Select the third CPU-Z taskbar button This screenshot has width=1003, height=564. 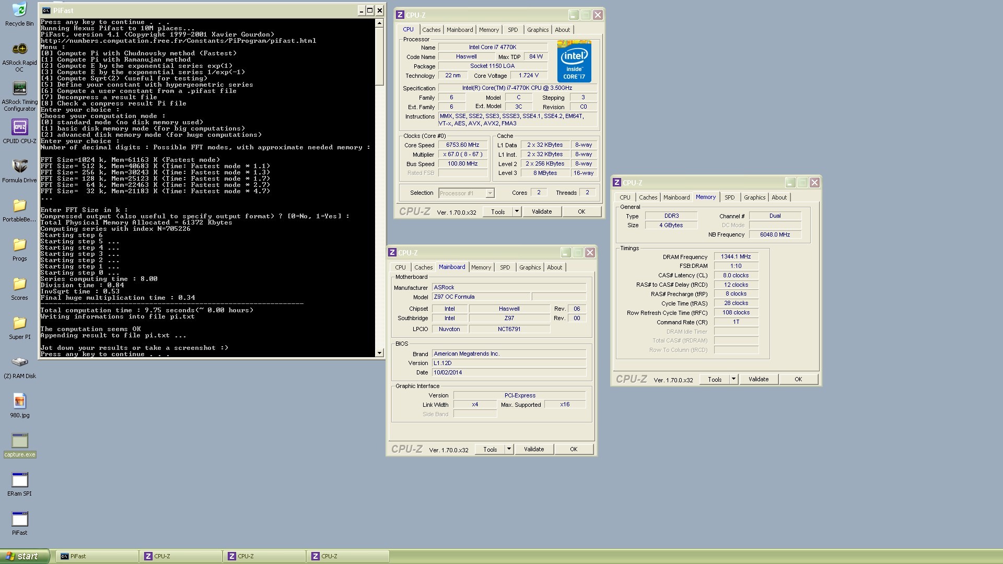pos(348,556)
